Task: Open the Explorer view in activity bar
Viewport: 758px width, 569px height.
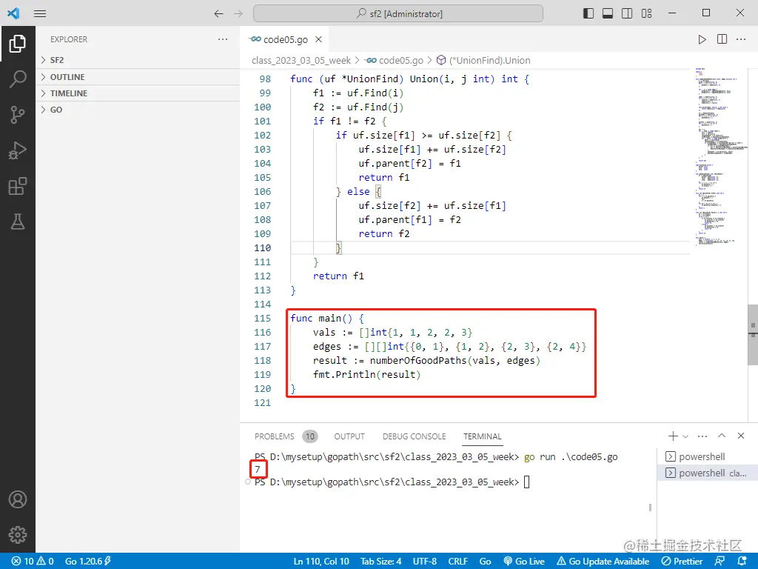Action: [x=18, y=44]
